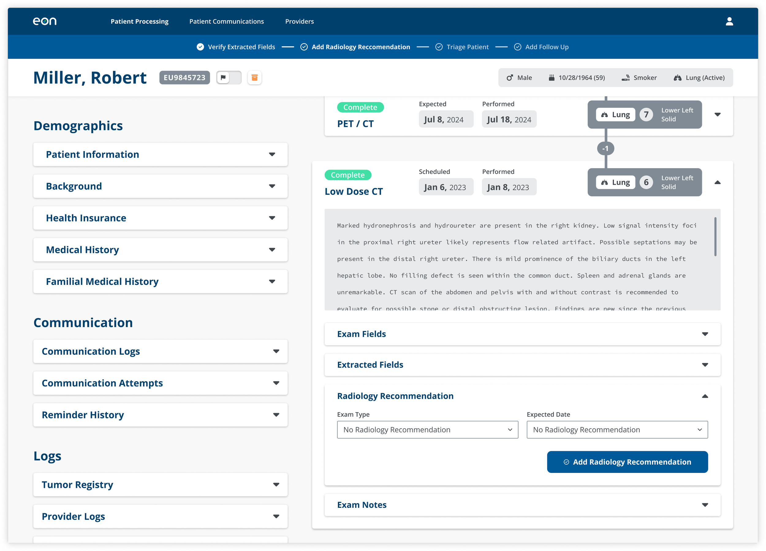Expand the Medical History section

tap(161, 250)
